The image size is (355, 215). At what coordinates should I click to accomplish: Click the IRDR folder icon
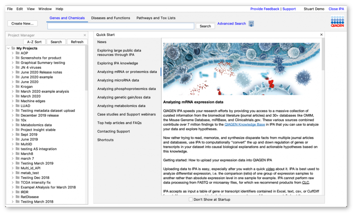[18, 192]
